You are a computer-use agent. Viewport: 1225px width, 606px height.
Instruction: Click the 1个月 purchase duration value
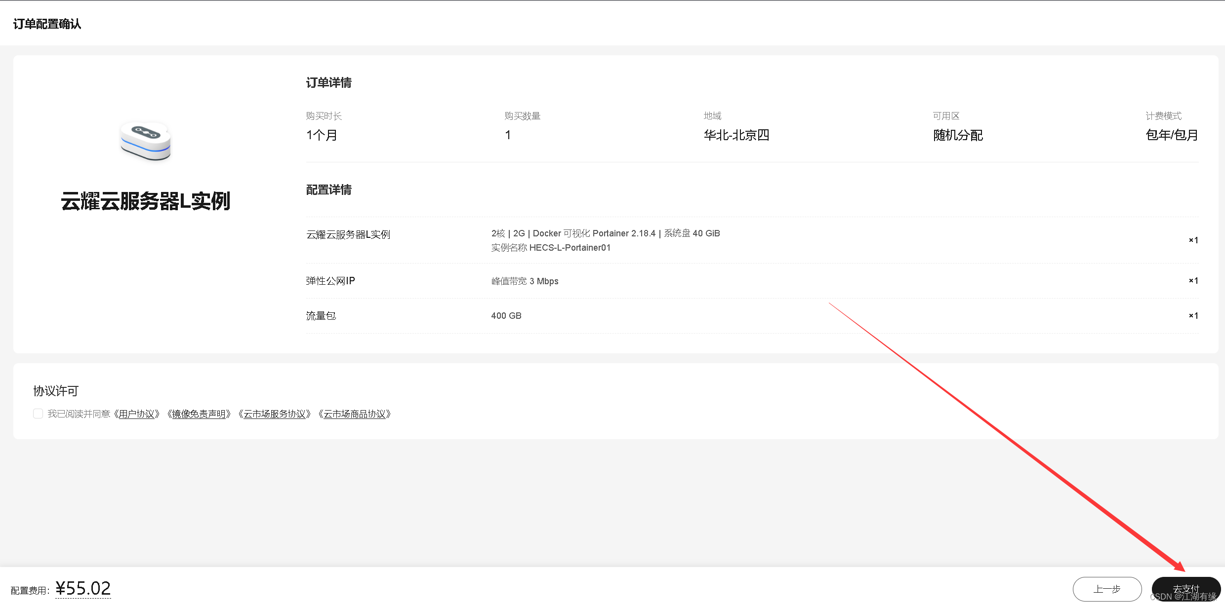point(322,135)
